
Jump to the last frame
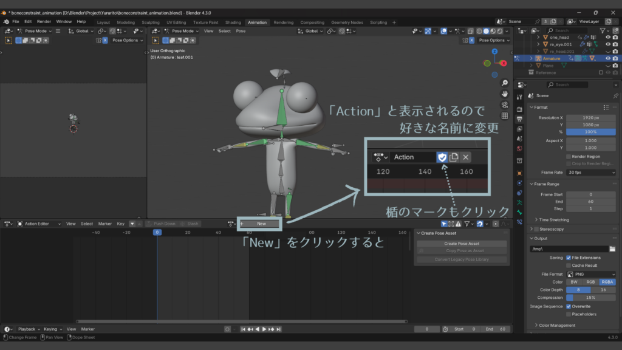(x=278, y=329)
